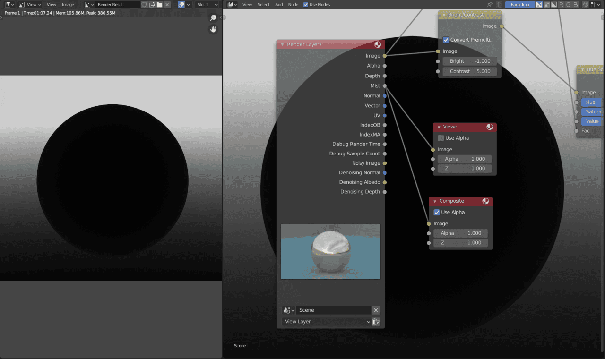This screenshot has height=359, width=605.
Task: Open an image with the folder icon
Action: [x=160, y=4]
